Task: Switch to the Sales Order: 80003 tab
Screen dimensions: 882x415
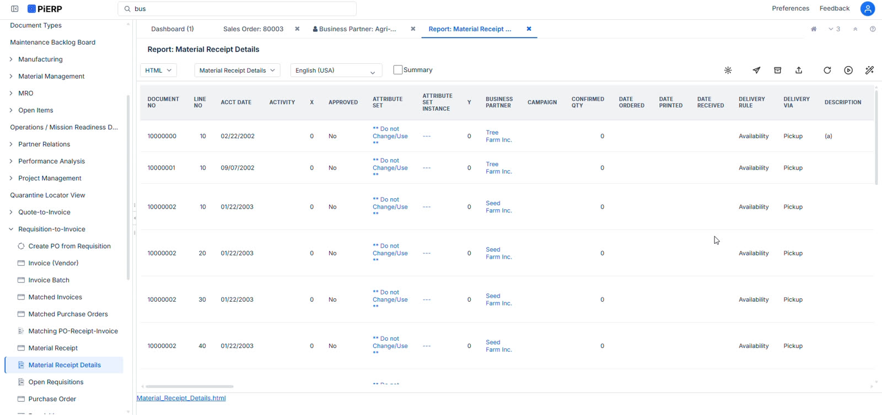Action: (x=253, y=29)
